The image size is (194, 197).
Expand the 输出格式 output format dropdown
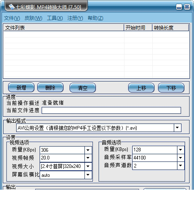pyautogui.click(x=177, y=128)
